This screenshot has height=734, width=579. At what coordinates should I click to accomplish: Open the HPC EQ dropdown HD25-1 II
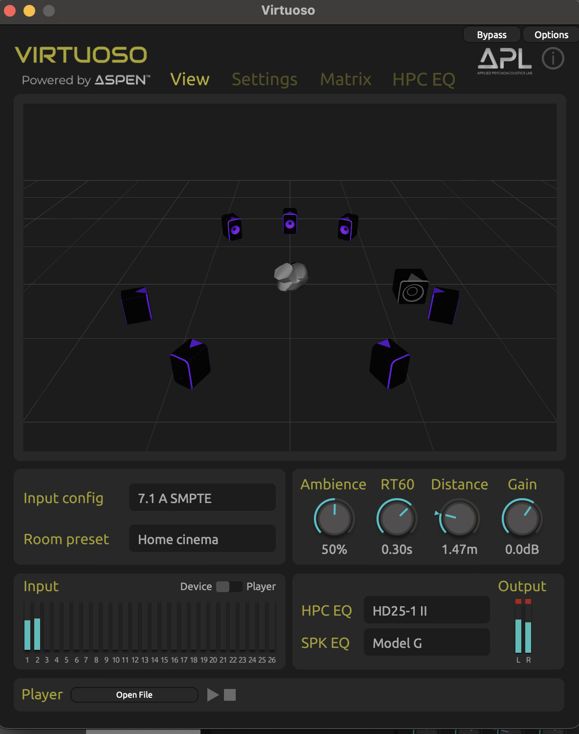click(427, 610)
